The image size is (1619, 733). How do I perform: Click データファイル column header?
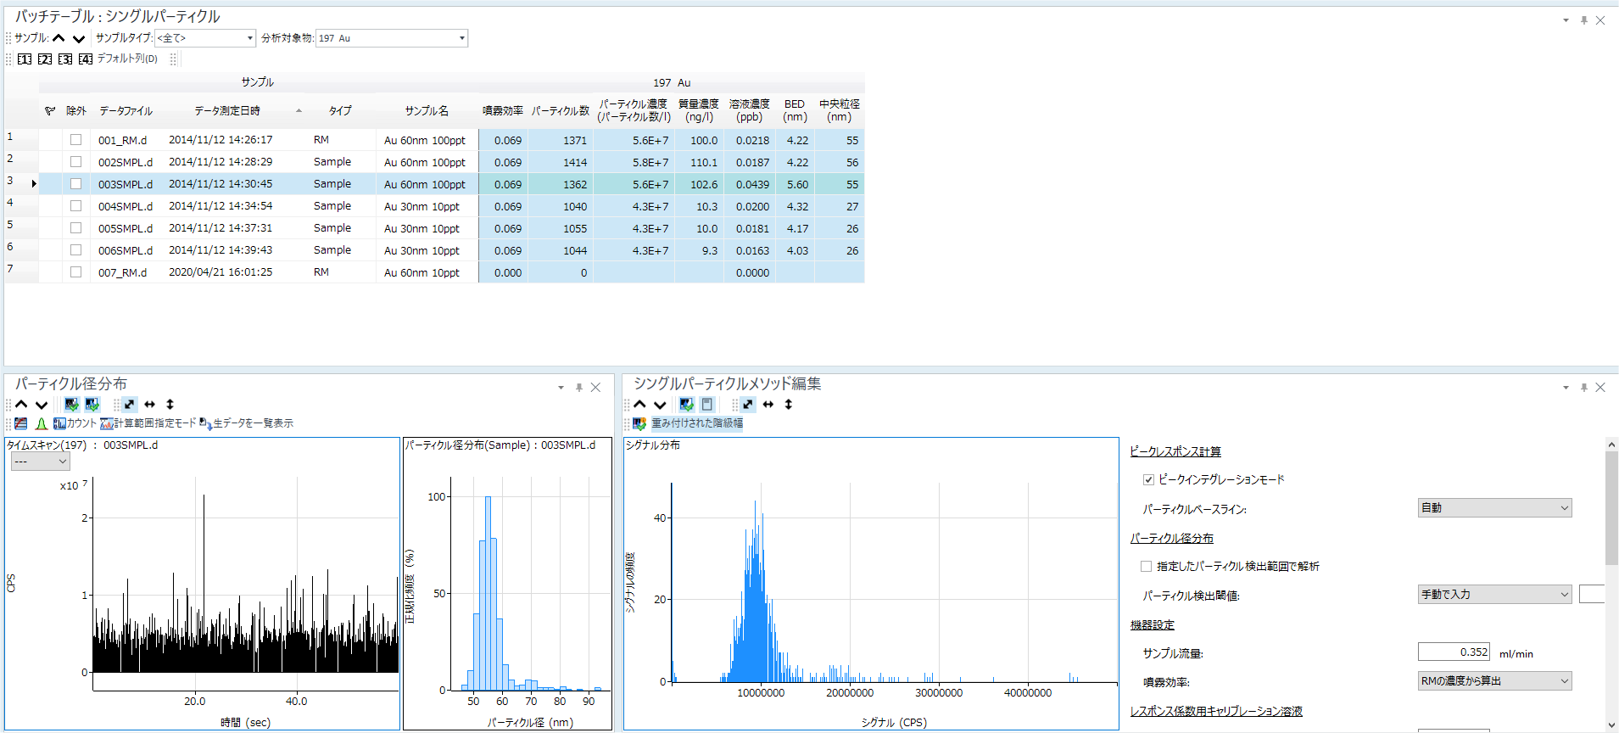(x=126, y=111)
